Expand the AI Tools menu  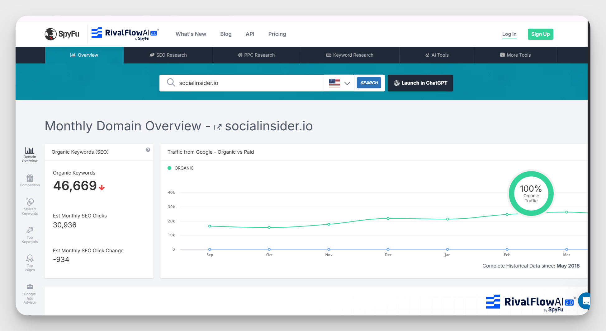[x=437, y=55]
